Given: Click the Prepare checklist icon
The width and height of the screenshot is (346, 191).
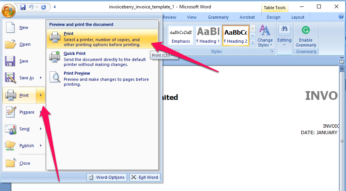Looking at the screenshot, I should tap(11, 112).
